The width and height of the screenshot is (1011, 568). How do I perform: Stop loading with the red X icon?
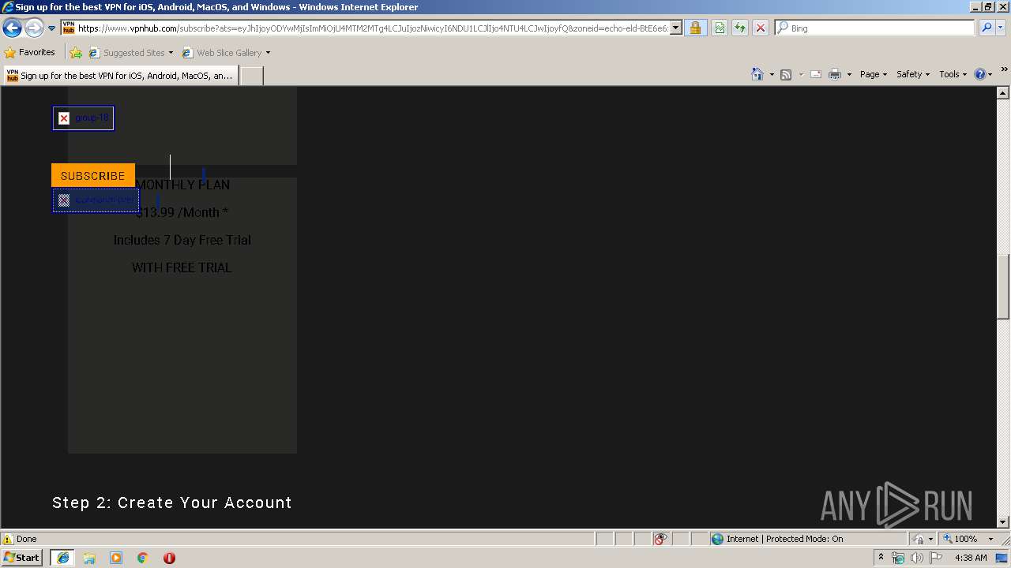(761, 28)
